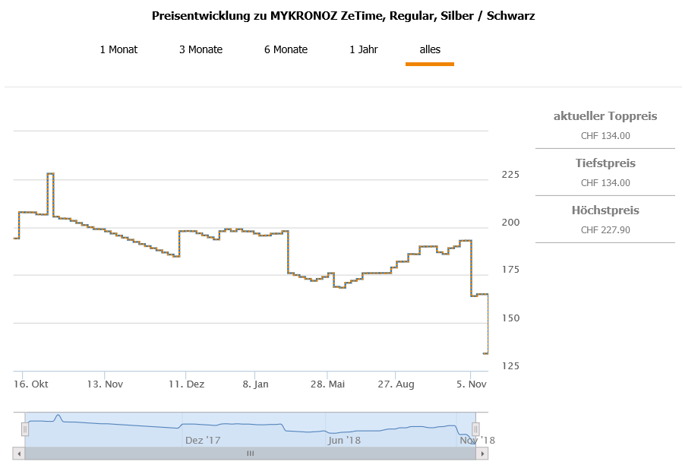Image resolution: width=682 pixels, height=468 pixels.
Task: Click the 11. Dez x-axis label
Action: click(x=187, y=384)
